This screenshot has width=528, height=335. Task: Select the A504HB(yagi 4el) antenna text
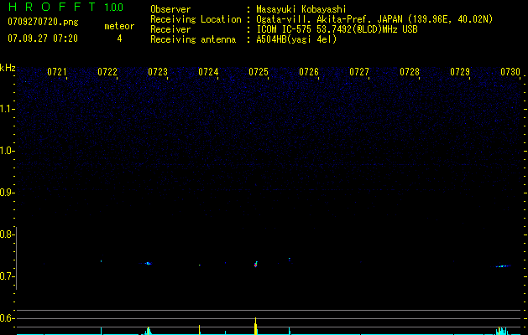click(x=296, y=39)
